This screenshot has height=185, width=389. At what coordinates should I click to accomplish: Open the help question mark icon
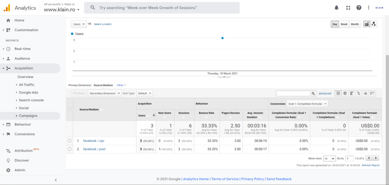[359, 8]
